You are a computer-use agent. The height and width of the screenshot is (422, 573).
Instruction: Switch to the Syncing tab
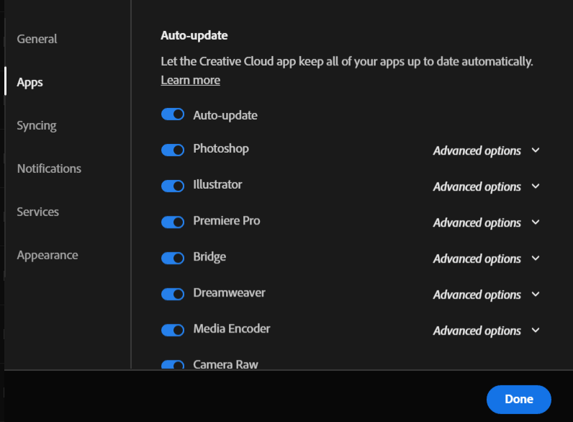point(37,125)
